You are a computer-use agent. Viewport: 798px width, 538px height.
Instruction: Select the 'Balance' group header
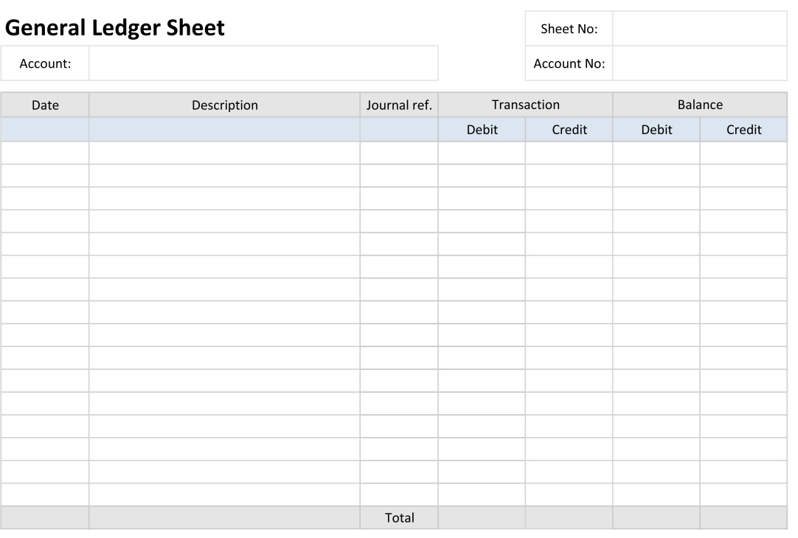[x=700, y=104]
